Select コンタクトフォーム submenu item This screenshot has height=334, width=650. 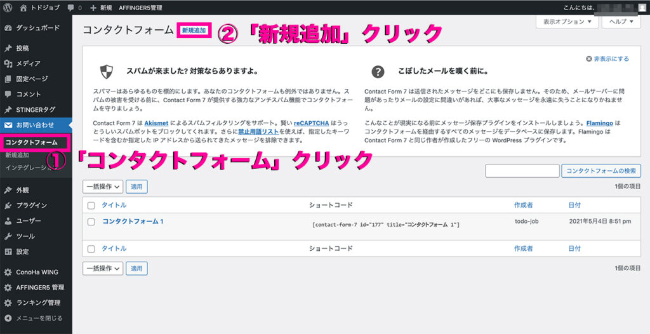(32, 142)
